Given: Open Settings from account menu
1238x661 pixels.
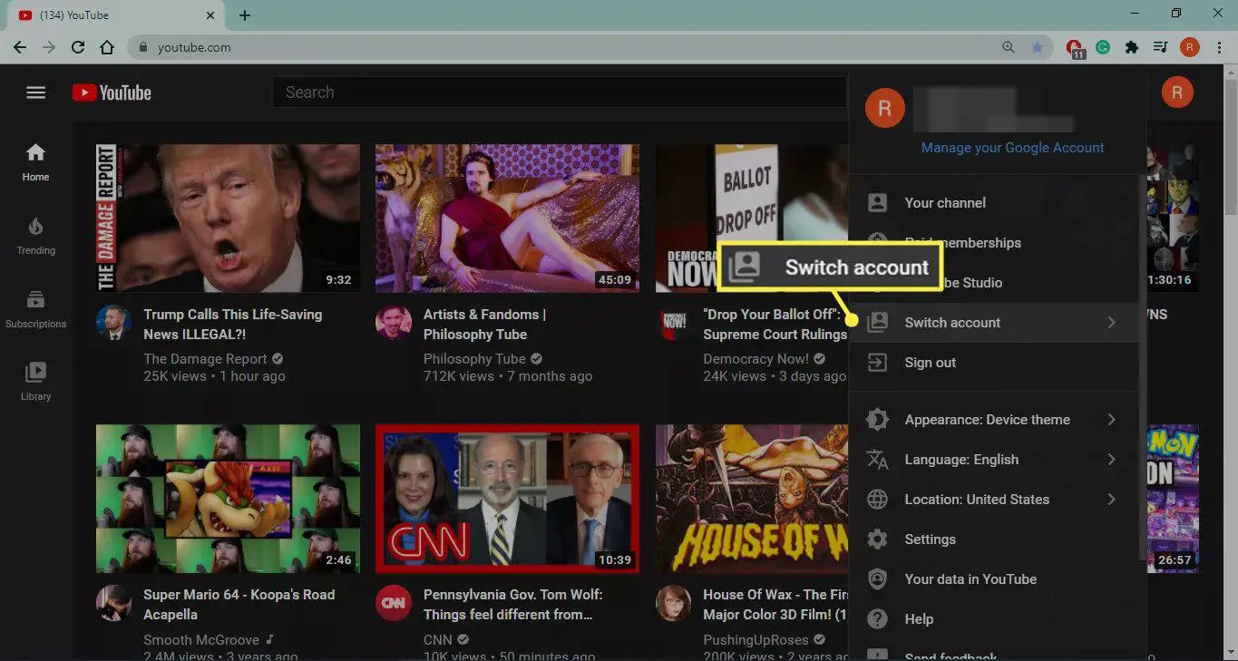Looking at the screenshot, I should point(993,539).
